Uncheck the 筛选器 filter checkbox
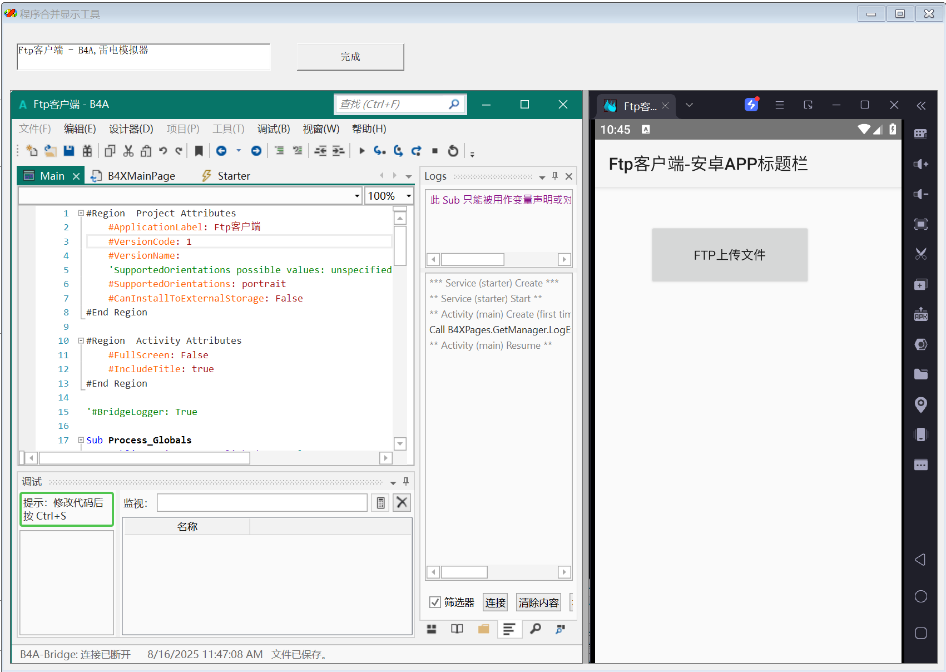The width and height of the screenshot is (946, 672). click(435, 602)
